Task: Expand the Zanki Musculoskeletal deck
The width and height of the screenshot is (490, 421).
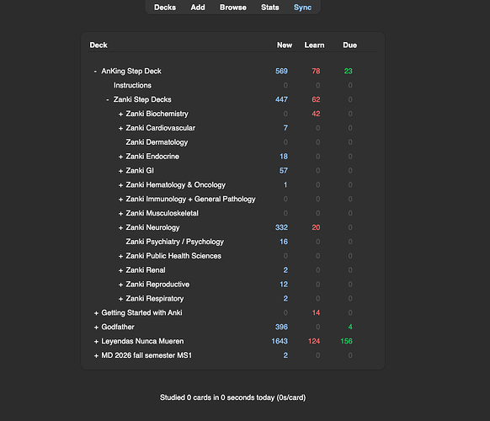Action: tap(120, 214)
